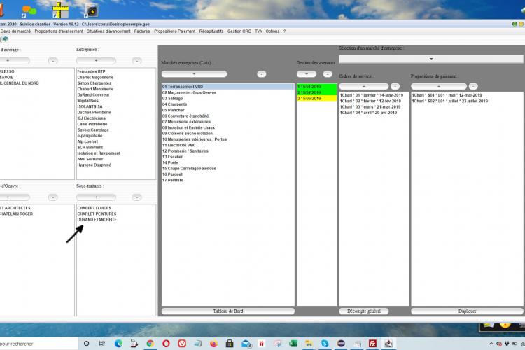
Task: Add a service order with Ordres de service + button
Action: (364, 86)
